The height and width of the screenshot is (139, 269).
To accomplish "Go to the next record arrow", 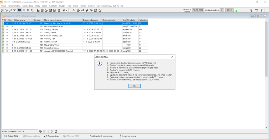I will tap(52, 131).
